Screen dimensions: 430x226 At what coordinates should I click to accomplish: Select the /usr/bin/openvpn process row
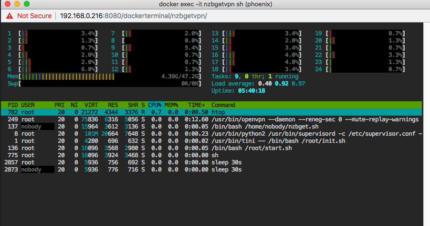pyautogui.click(x=211, y=119)
